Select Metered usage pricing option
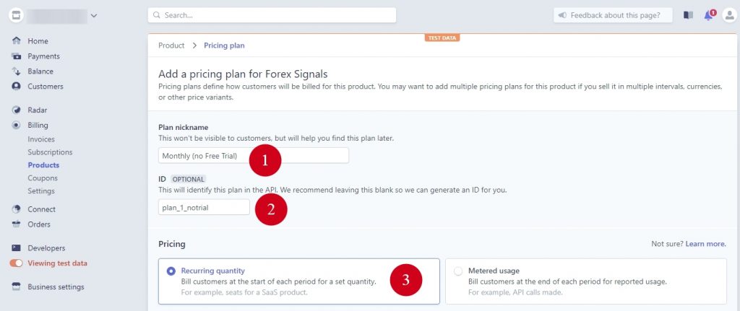The width and height of the screenshot is (740, 311). point(457,271)
